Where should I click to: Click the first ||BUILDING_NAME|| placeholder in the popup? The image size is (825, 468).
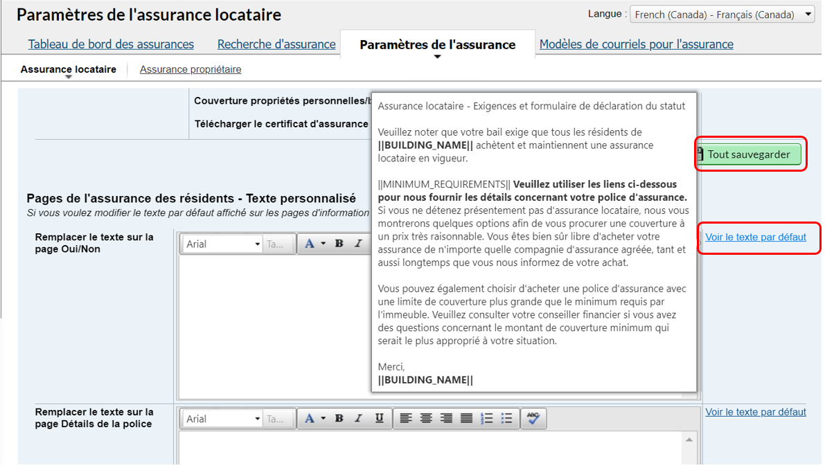(x=425, y=145)
